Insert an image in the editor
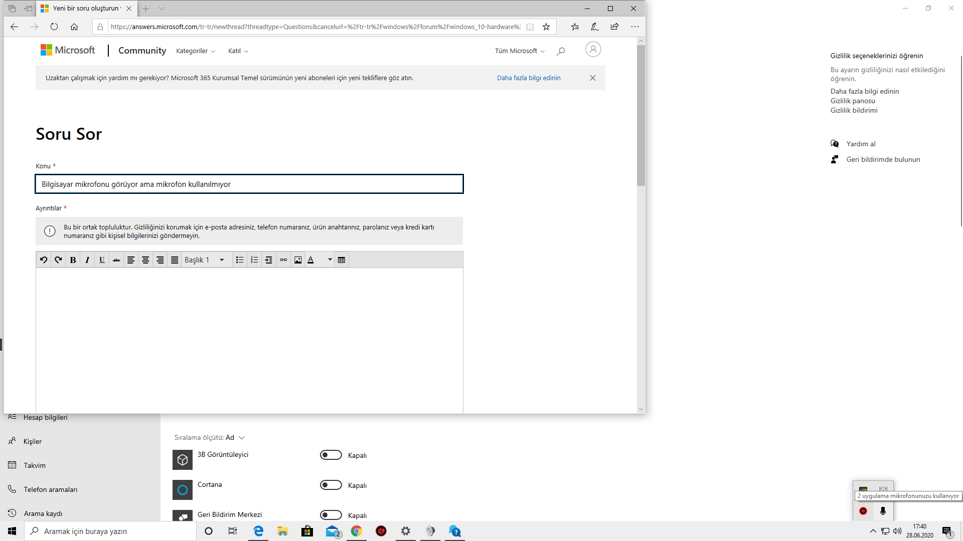 (x=298, y=260)
